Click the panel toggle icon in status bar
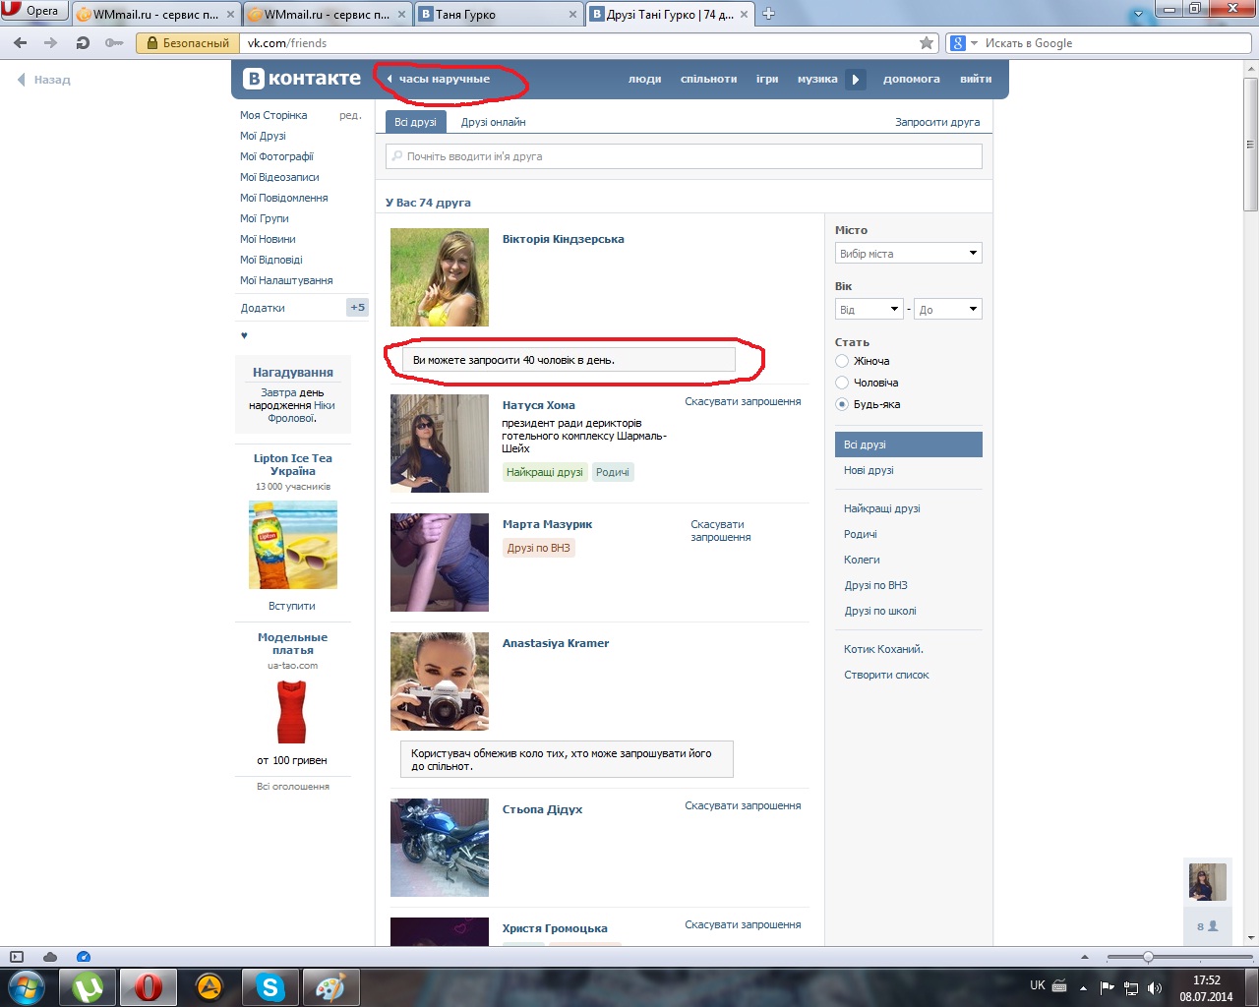Viewport: 1259px width, 1007px height. (x=16, y=957)
